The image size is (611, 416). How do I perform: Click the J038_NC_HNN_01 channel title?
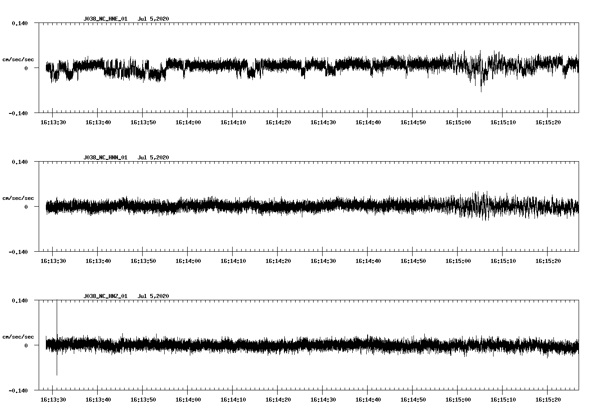[x=105, y=158]
